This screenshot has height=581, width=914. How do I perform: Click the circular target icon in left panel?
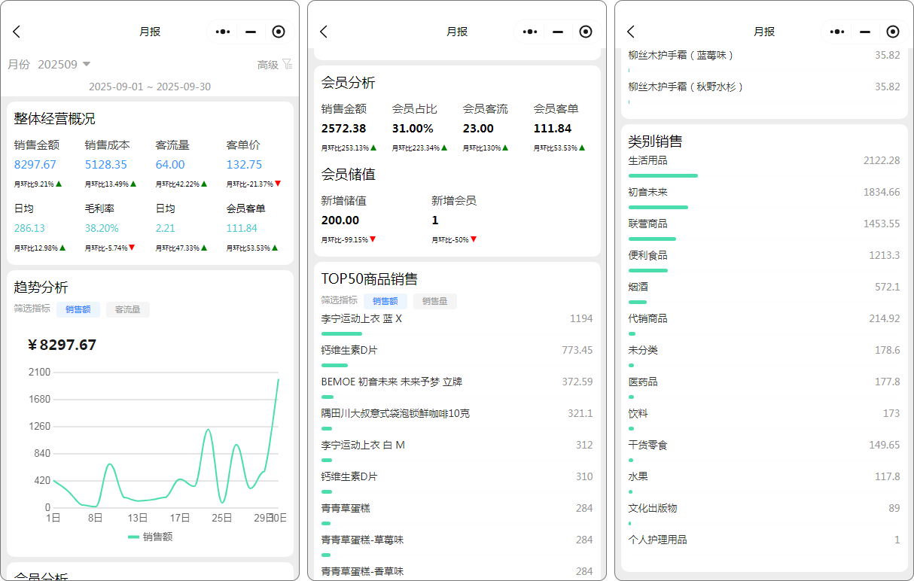click(279, 32)
